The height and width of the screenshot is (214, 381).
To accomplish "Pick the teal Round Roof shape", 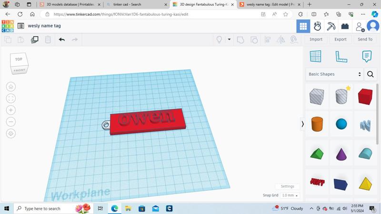I will (x=365, y=154).
